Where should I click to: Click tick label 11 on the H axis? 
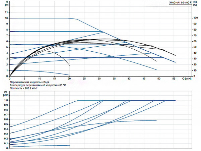(x=6, y=12)
